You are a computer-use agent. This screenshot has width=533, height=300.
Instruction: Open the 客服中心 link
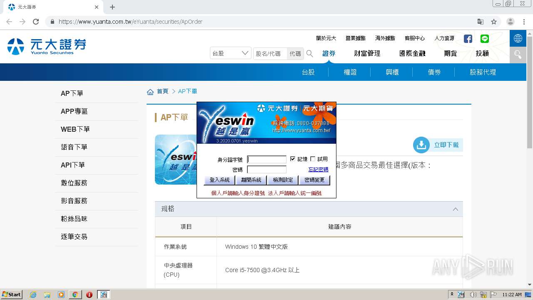(415, 38)
